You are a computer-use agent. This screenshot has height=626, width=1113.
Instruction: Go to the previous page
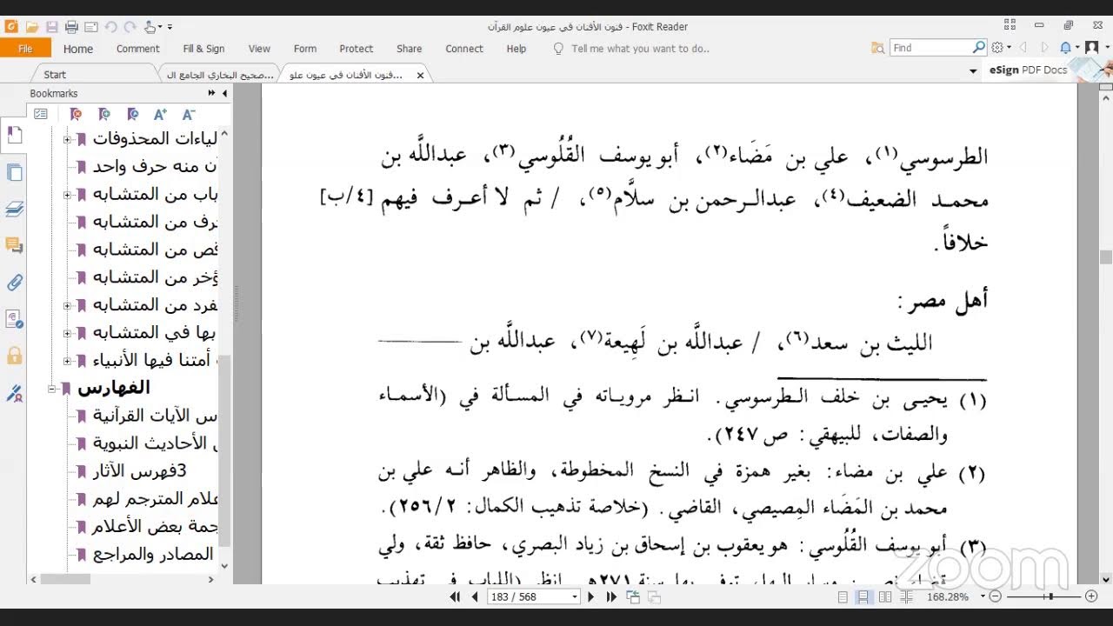pyautogui.click(x=475, y=597)
